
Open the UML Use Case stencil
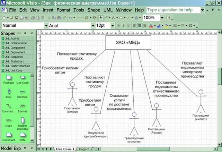pyautogui.click(x=18, y=70)
